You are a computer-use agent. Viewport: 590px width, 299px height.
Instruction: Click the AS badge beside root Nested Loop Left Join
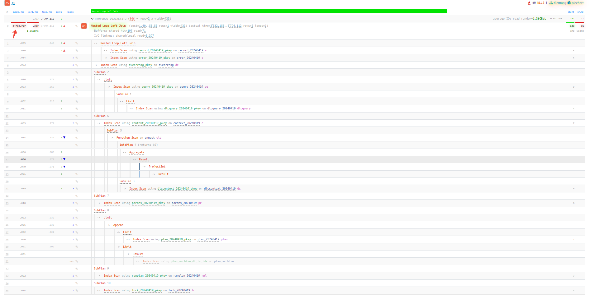(84, 26)
